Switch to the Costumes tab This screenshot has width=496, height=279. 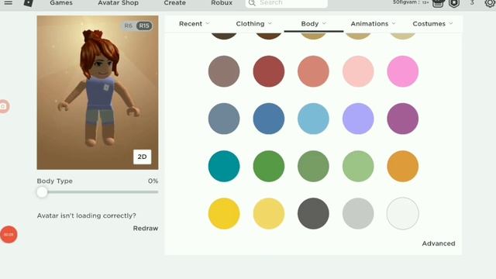point(429,24)
